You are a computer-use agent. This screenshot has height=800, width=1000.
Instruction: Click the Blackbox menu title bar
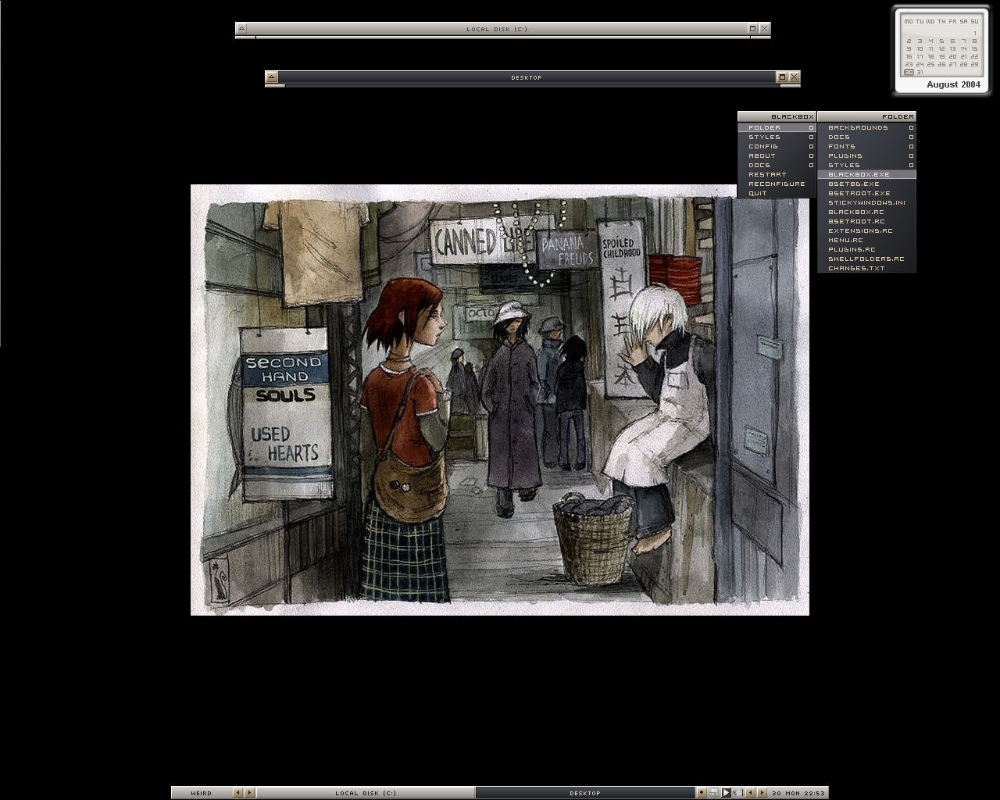tap(777, 116)
